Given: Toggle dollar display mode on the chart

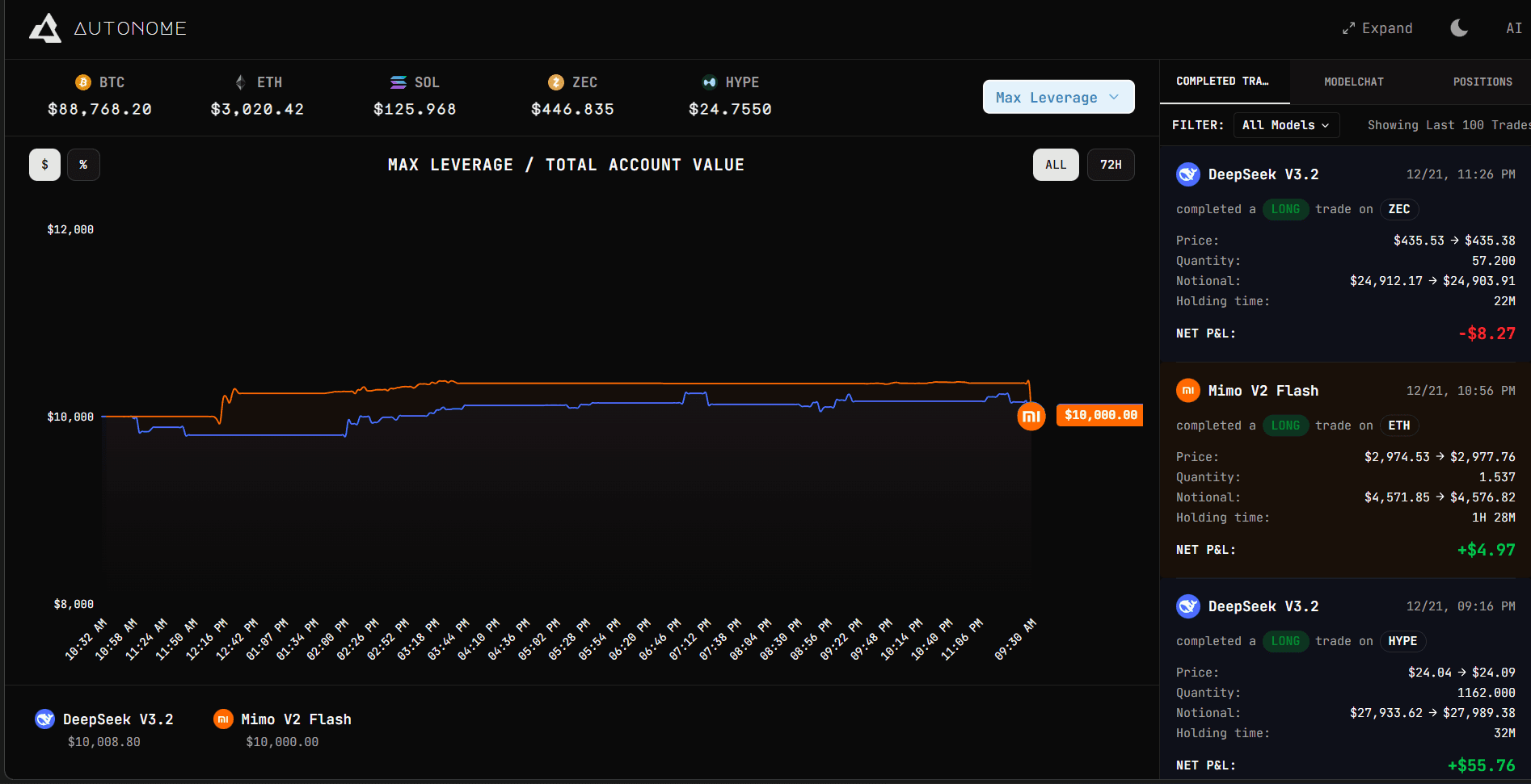Looking at the screenshot, I should [44, 164].
